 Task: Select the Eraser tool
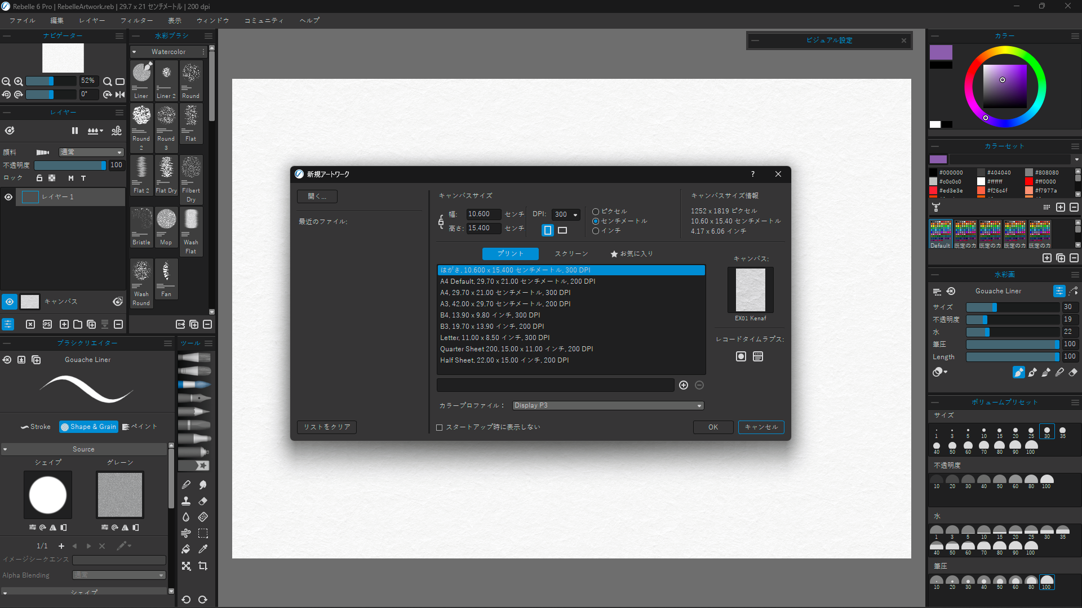click(203, 501)
